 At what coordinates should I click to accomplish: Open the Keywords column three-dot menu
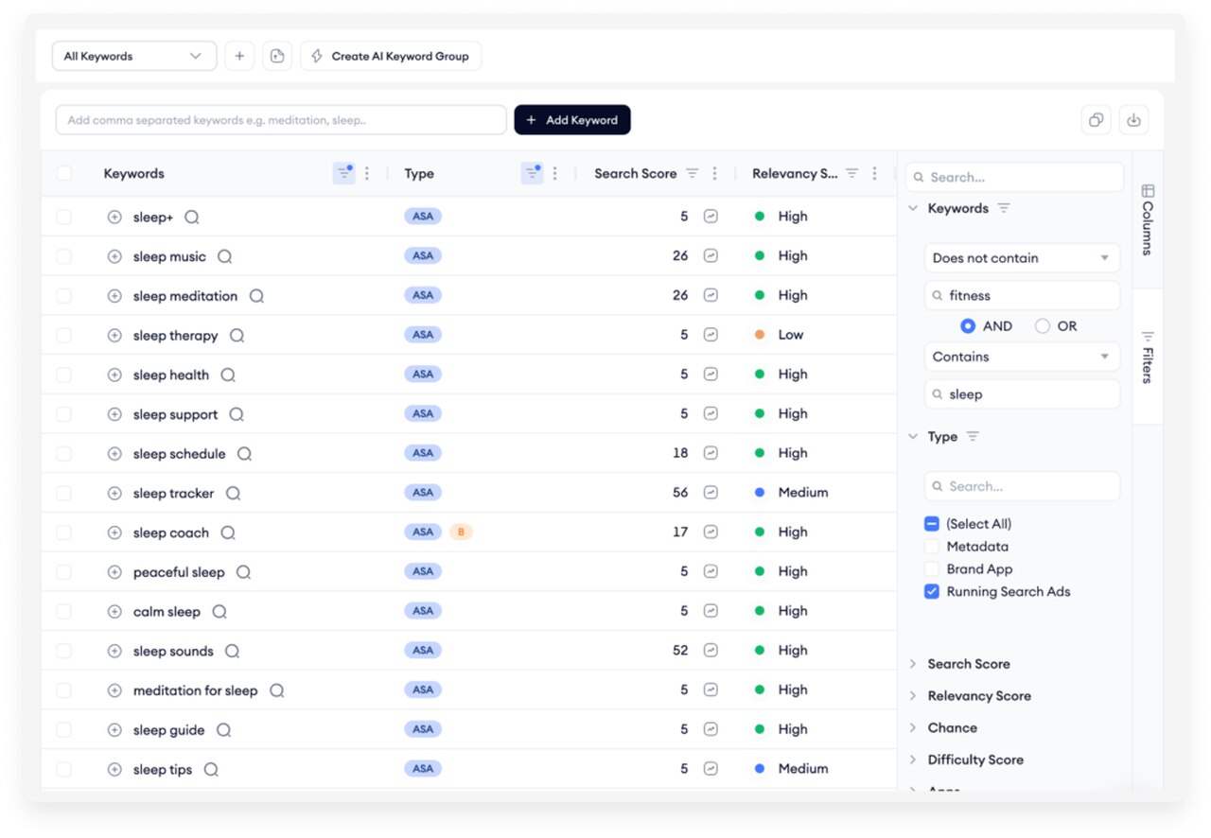[x=367, y=173]
